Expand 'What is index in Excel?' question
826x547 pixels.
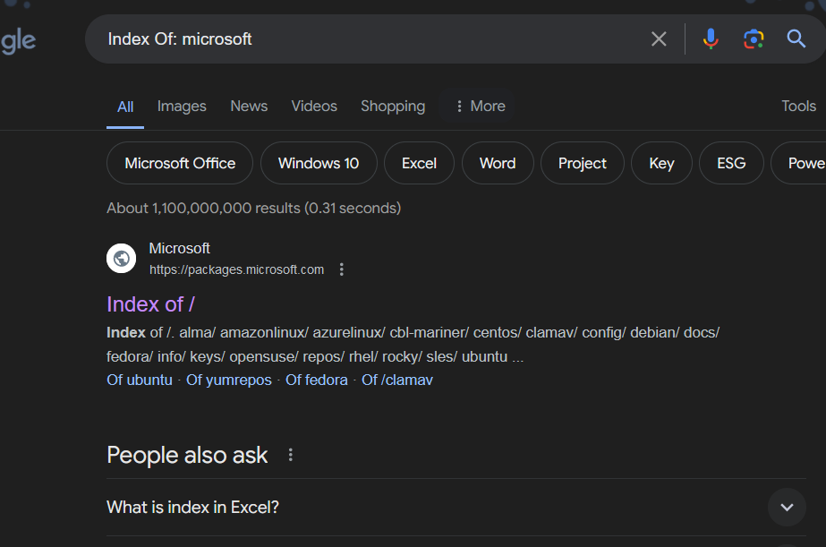tap(787, 508)
